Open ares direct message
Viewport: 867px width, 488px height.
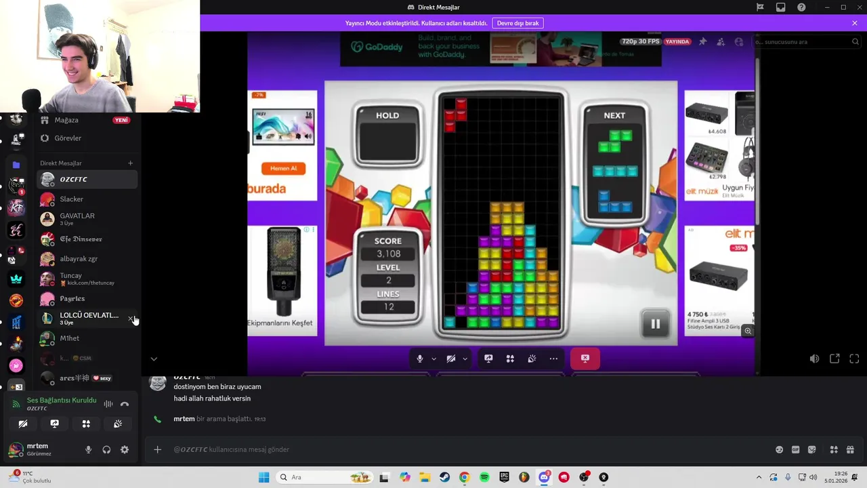click(87, 378)
